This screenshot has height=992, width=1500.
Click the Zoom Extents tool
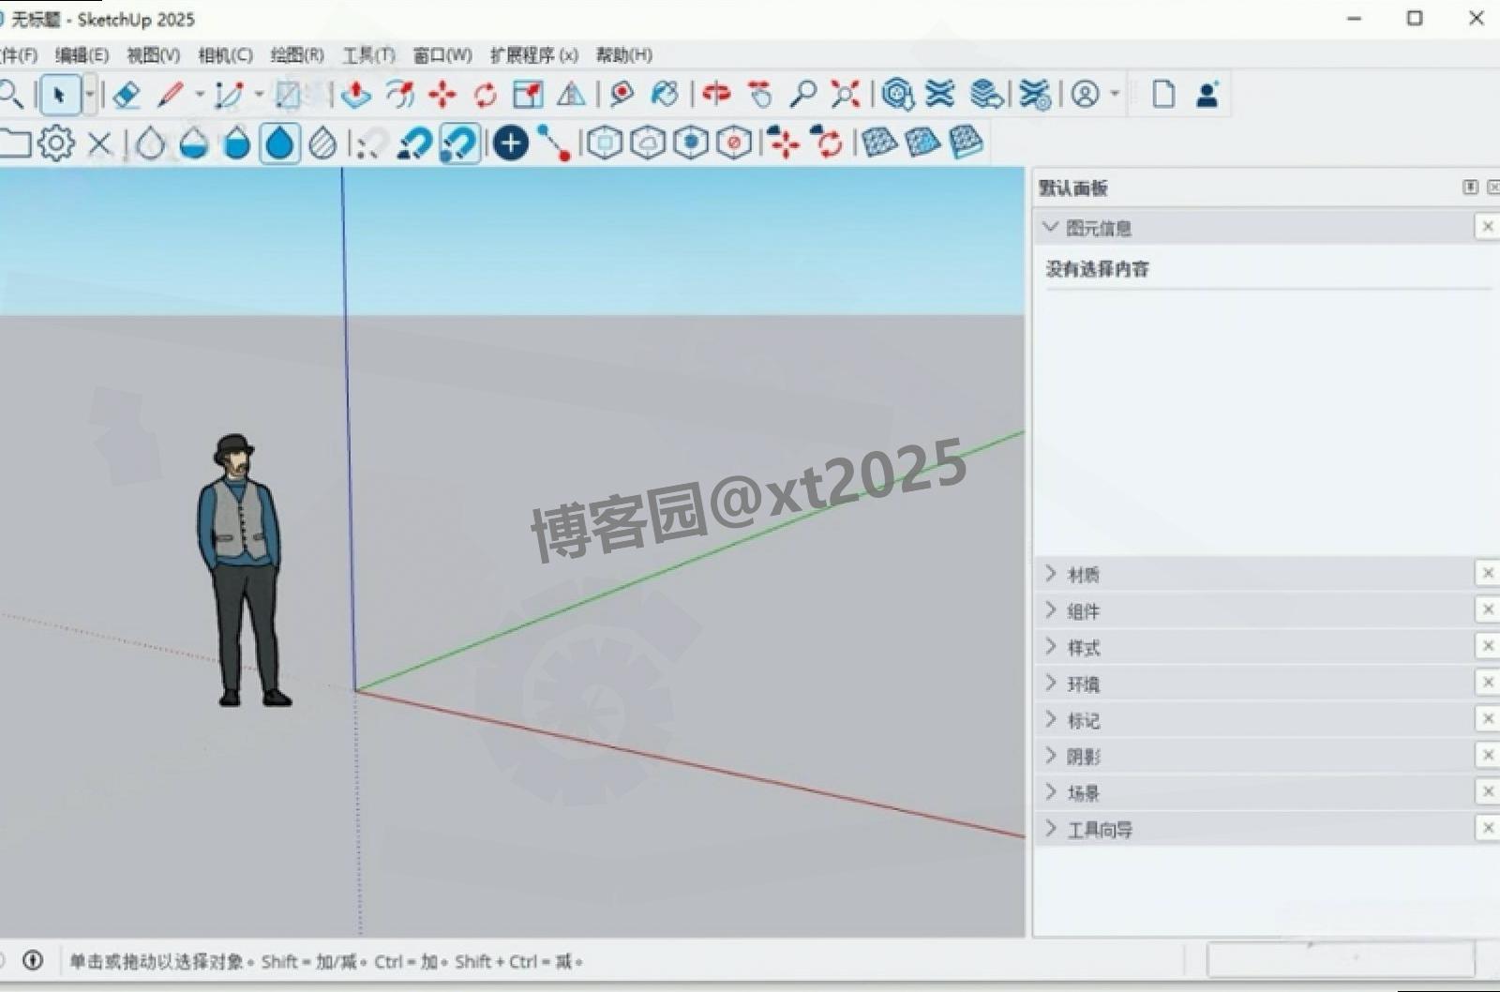point(845,94)
